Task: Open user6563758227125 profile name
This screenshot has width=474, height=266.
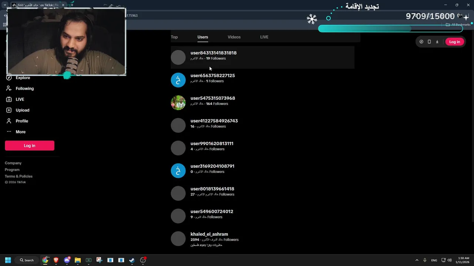Action: (x=213, y=75)
